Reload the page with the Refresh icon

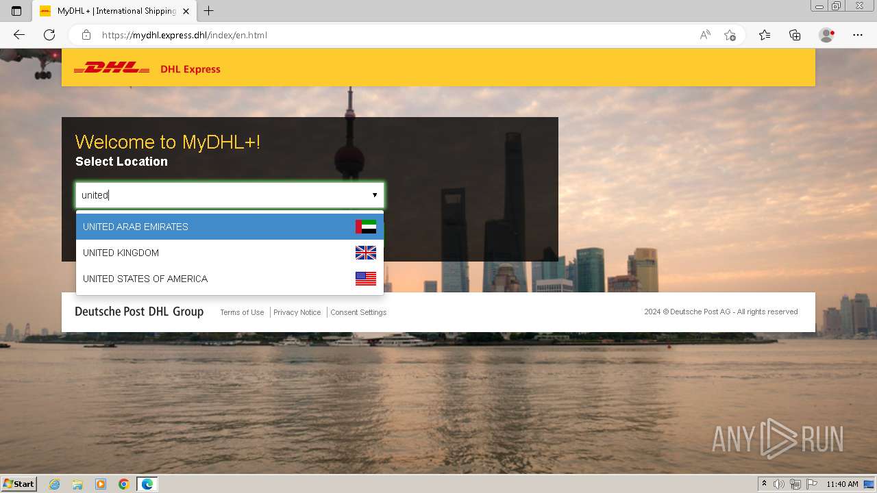pyautogui.click(x=49, y=35)
